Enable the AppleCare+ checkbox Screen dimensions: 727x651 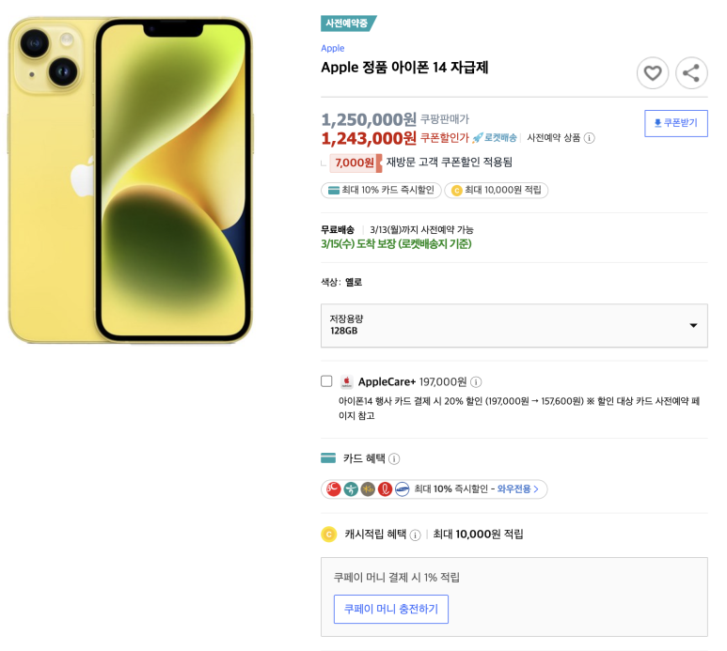pyautogui.click(x=326, y=381)
